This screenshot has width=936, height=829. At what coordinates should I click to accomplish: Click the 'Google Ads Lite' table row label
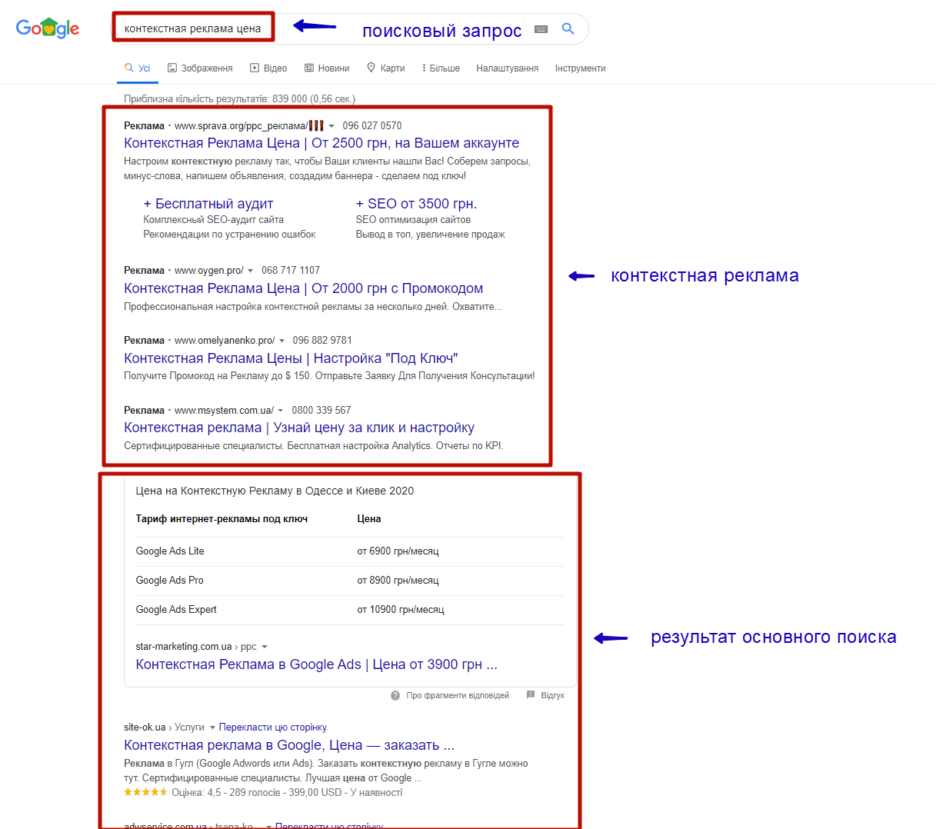click(x=170, y=551)
